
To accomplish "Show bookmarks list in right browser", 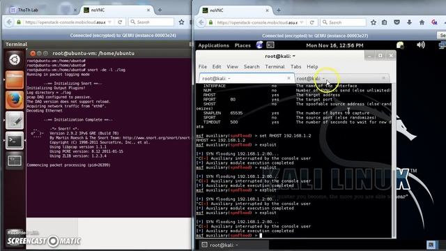I will pyautogui.click(x=384, y=22).
